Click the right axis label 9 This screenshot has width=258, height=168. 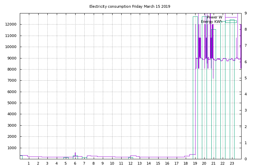coord(246,13)
